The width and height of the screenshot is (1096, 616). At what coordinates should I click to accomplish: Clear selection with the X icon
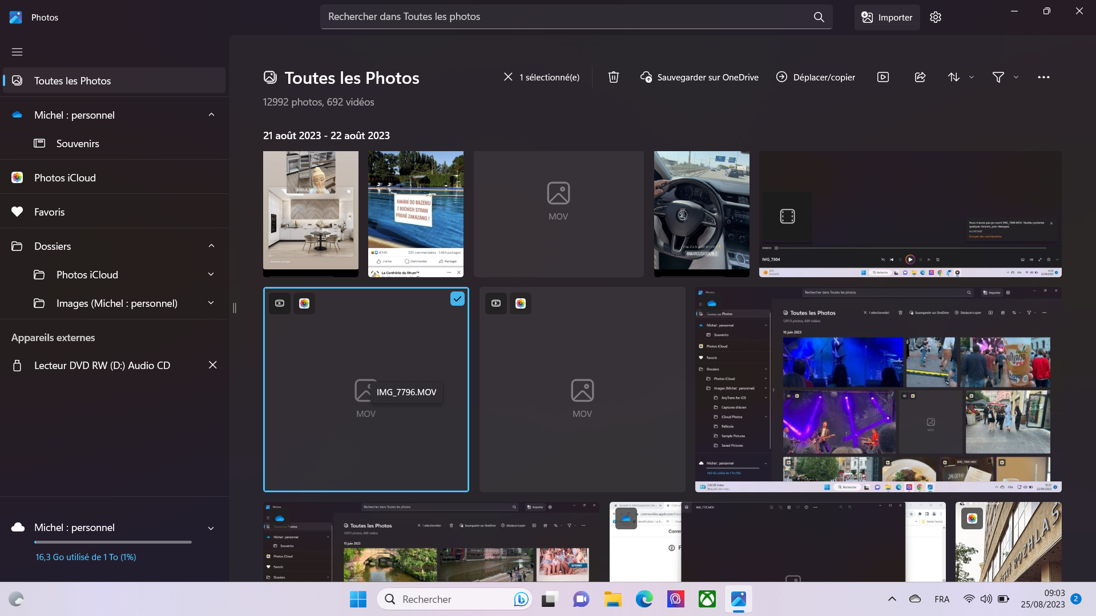click(508, 77)
